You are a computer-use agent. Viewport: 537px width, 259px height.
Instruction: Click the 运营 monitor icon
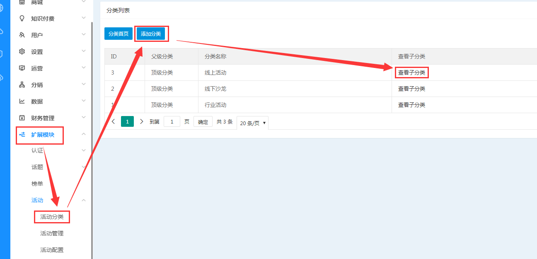coord(22,68)
